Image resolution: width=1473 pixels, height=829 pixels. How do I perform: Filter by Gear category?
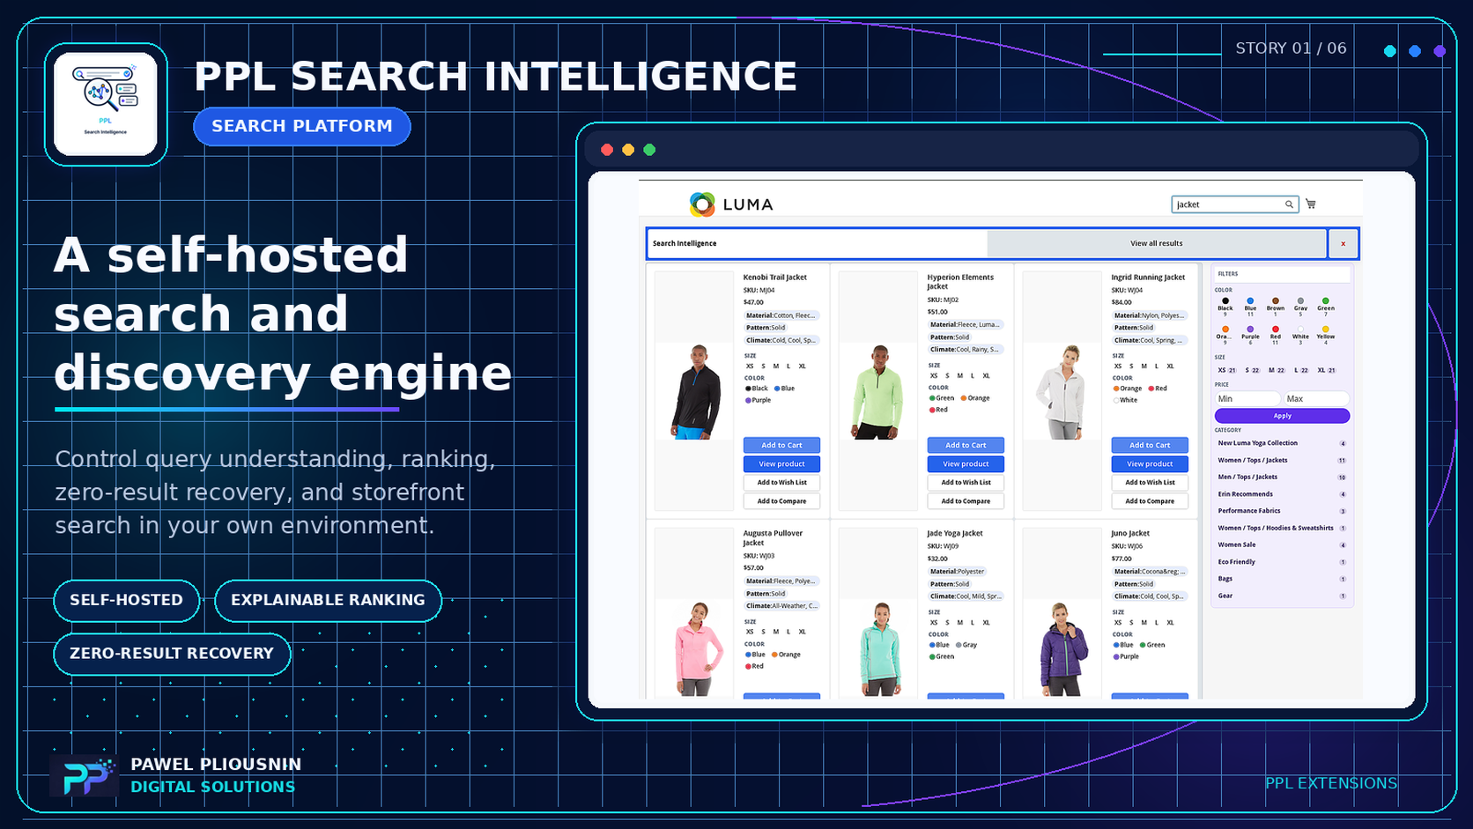(x=1282, y=596)
